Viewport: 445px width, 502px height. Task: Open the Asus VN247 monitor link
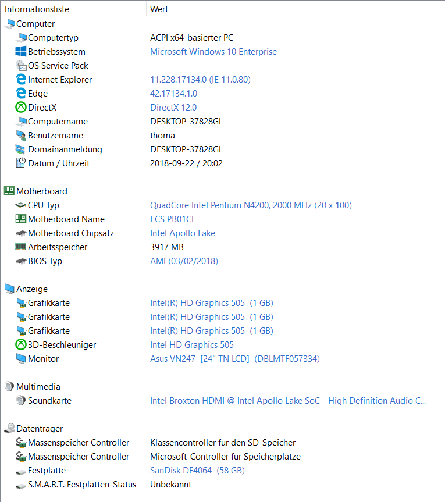(x=235, y=358)
